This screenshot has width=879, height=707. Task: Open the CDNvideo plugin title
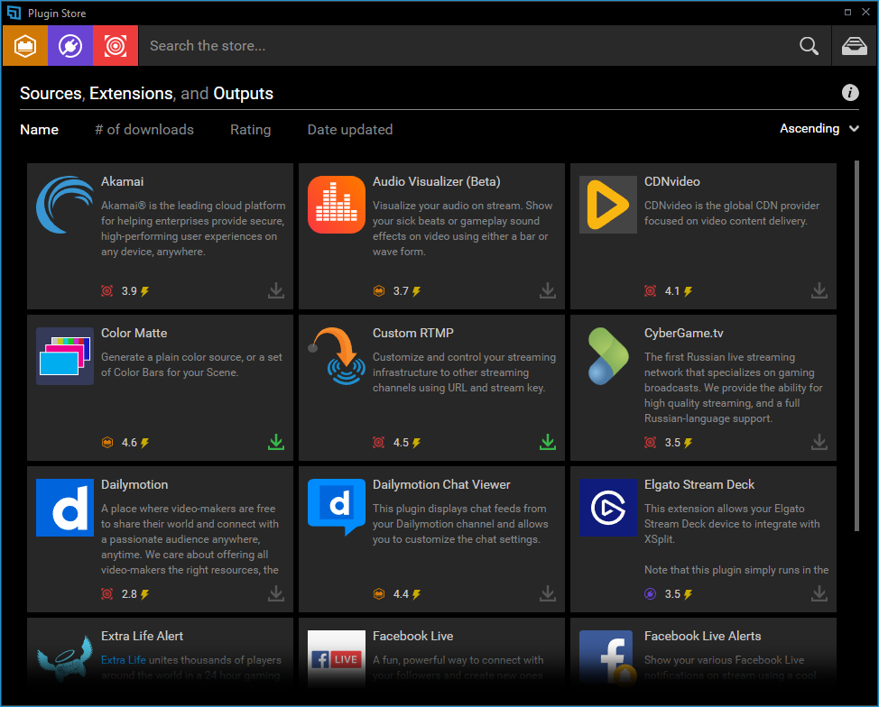pyautogui.click(x=672, y=181)
